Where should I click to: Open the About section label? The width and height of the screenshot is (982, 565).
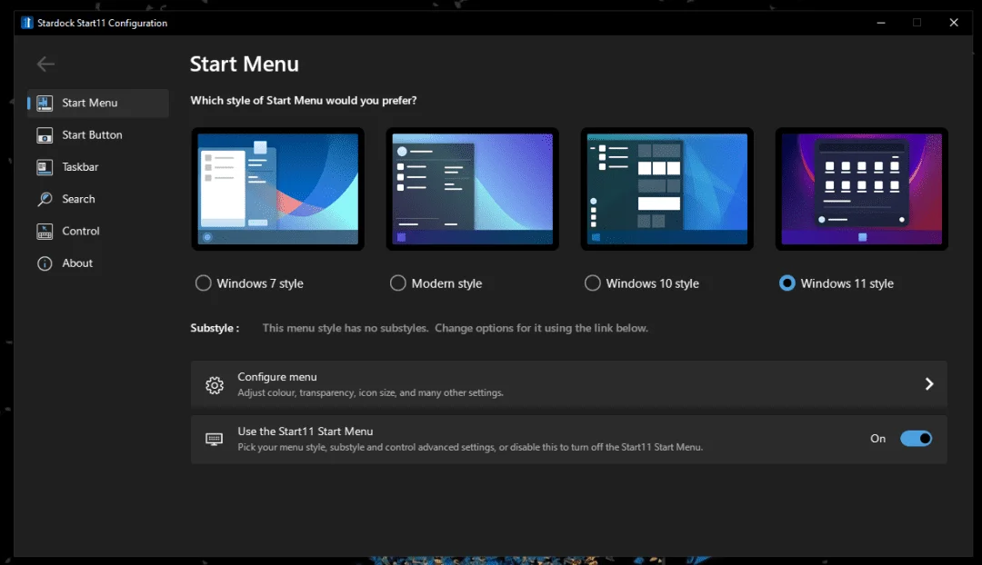(77, 263)
